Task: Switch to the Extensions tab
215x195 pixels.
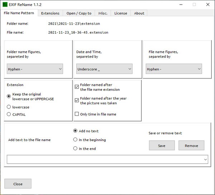Action: (50, 13)
